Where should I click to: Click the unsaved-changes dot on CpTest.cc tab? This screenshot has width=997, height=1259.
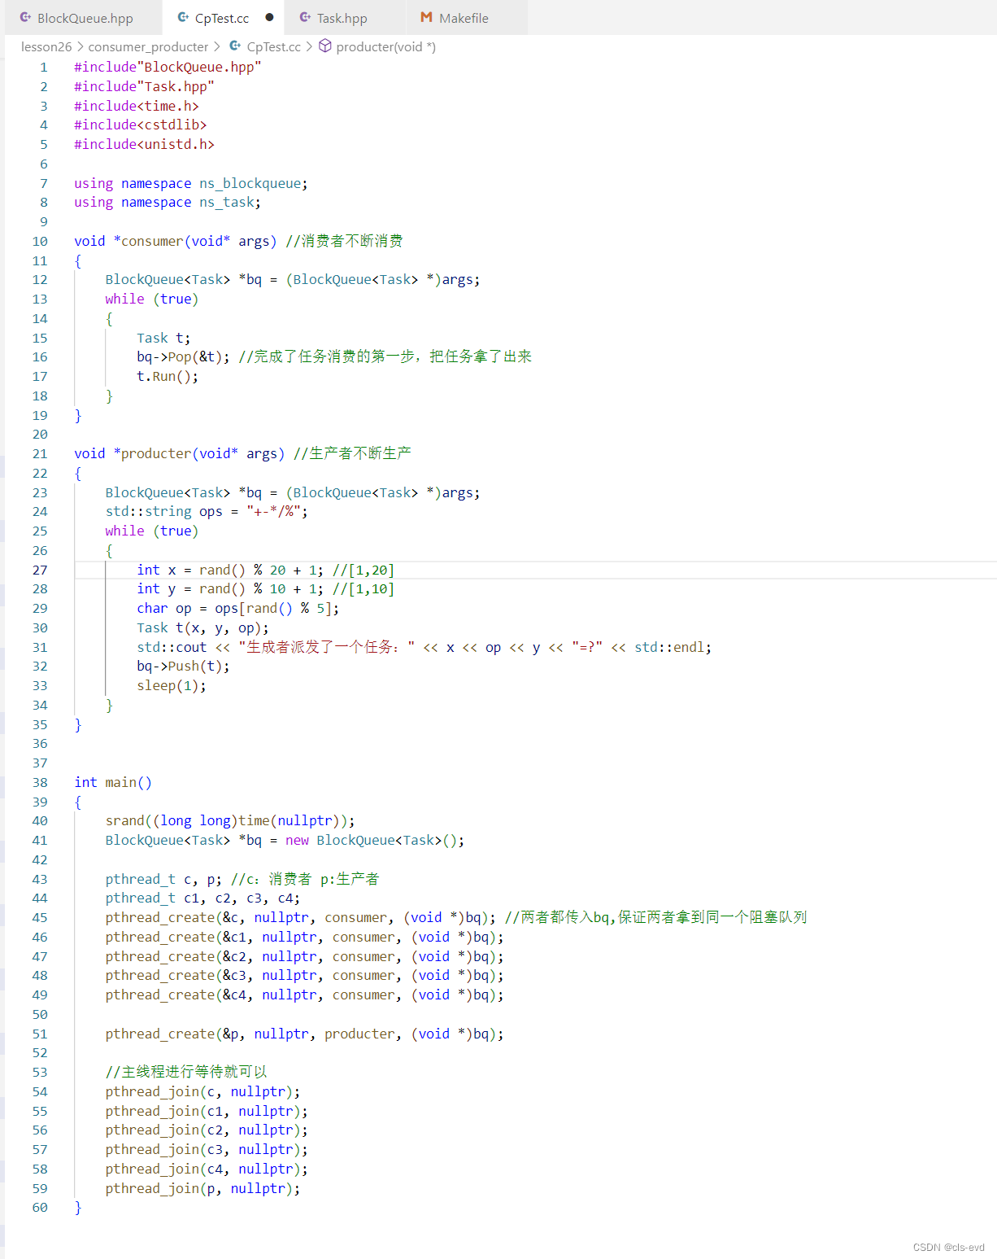coord(269,16)
